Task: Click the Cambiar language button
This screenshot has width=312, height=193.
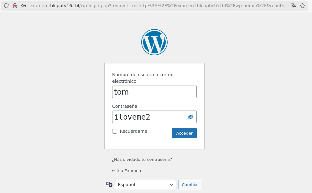Action: point(190,185)
